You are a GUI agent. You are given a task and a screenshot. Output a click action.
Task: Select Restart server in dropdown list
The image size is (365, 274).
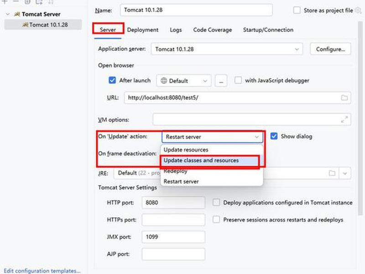pos(212,181)
